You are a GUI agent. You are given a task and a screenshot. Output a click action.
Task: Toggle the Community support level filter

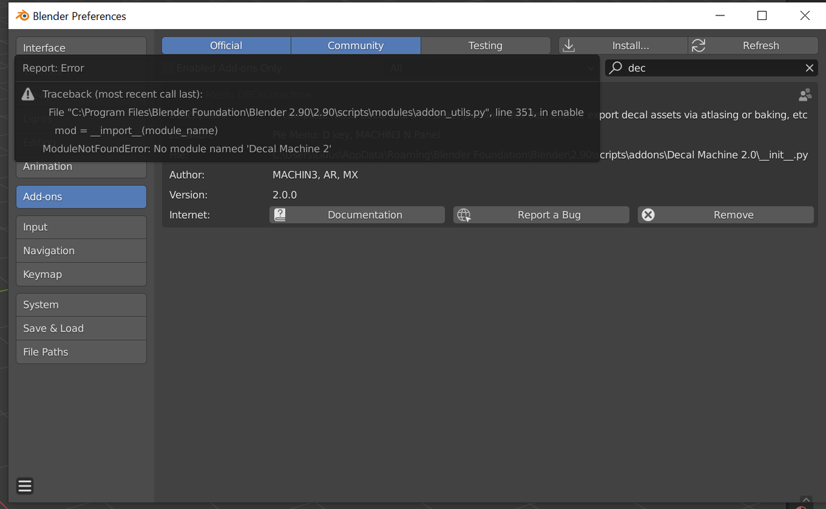tap(356, 46)
